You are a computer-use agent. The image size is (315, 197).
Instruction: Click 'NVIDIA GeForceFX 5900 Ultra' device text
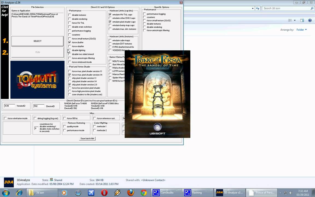[105, 103]
